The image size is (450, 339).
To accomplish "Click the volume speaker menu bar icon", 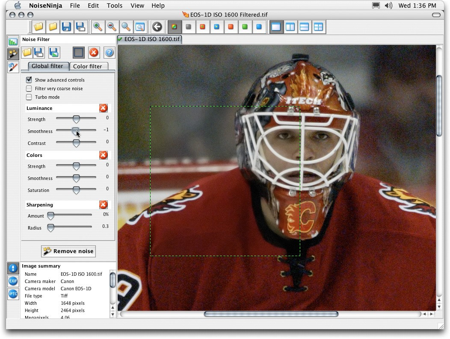I will (388, 6).
